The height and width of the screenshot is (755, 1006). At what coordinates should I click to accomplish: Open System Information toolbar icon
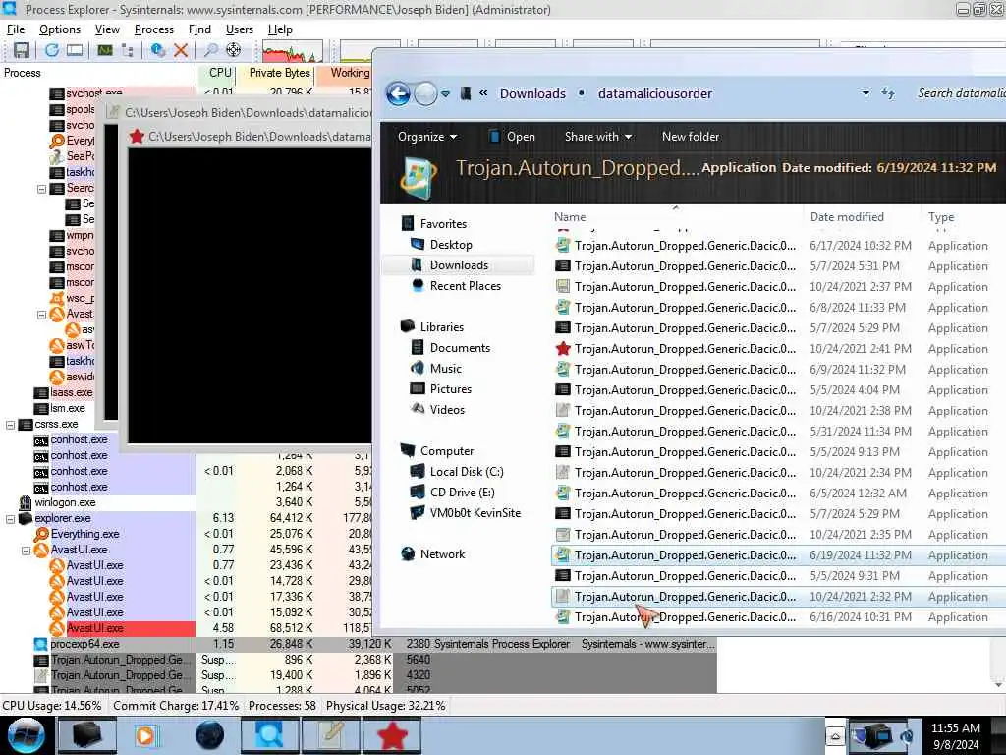point(75,50)
